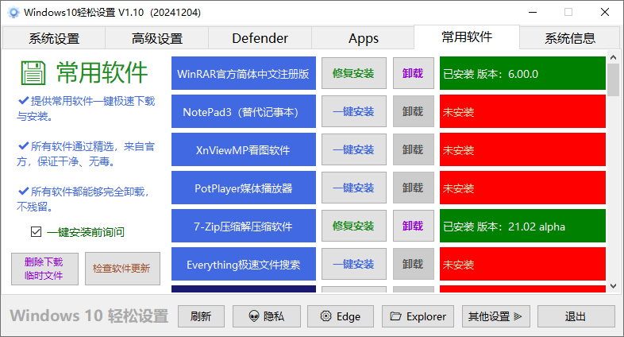Viewport: 624px width, 337px height.
Task: Click the 卸载 button in NotePad3 row
Action: [x=414, y=111]
